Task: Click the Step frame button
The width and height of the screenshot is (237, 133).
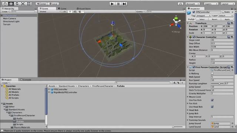Action: 124,4
